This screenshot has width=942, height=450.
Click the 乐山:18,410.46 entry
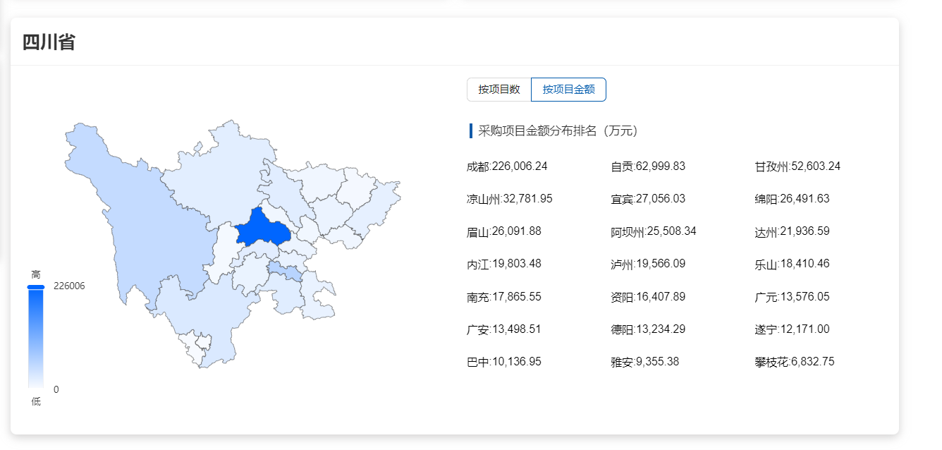click(x=792, y=264)
